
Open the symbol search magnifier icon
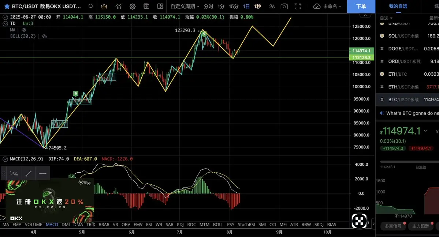(90, 6)
